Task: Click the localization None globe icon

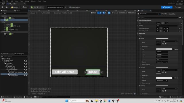Action: 93,13
